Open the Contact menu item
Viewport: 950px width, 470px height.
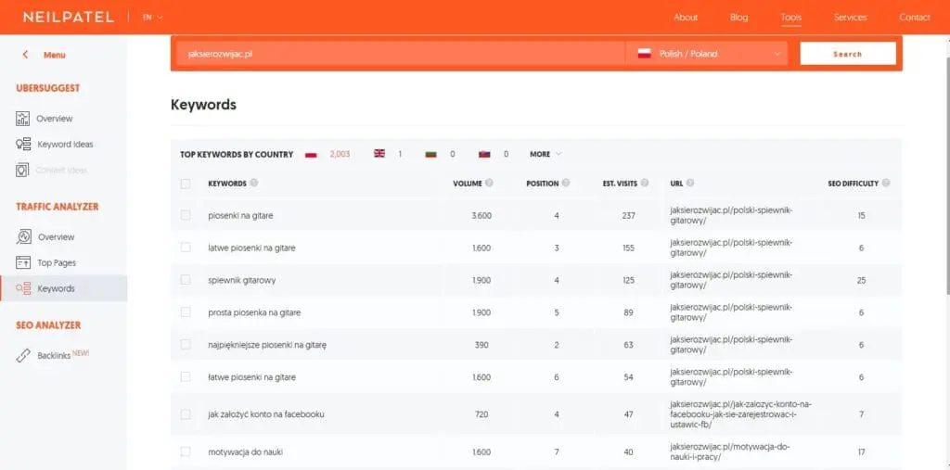click(914, 18)
